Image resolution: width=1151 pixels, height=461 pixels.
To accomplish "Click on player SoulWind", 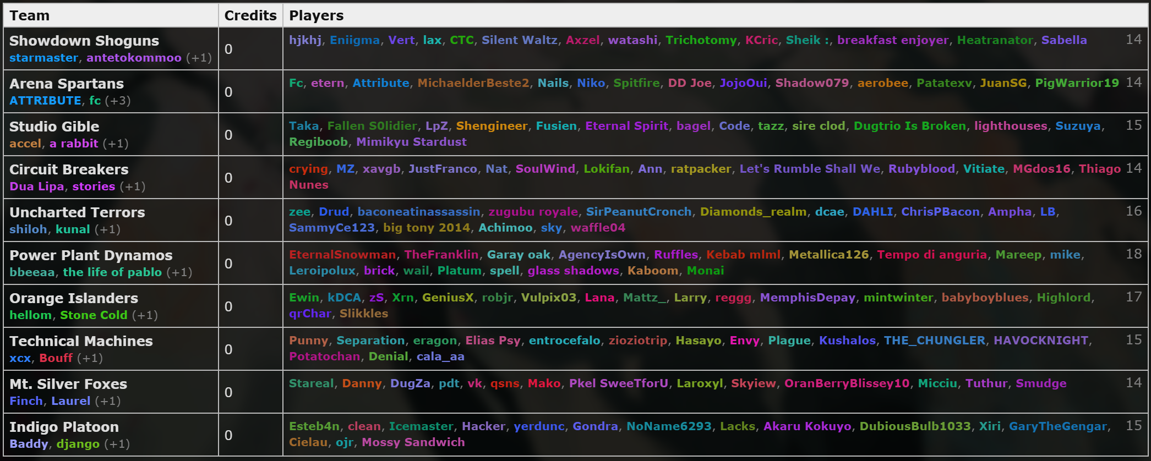I will (545, 169).
